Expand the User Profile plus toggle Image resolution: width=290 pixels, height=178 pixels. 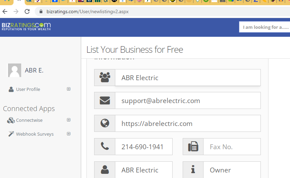click(69, 89)
